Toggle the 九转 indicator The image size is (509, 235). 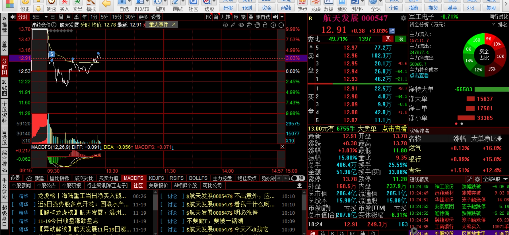[x=225, y=17]
